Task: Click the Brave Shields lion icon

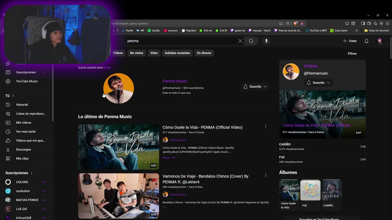Action: point(296,23)
